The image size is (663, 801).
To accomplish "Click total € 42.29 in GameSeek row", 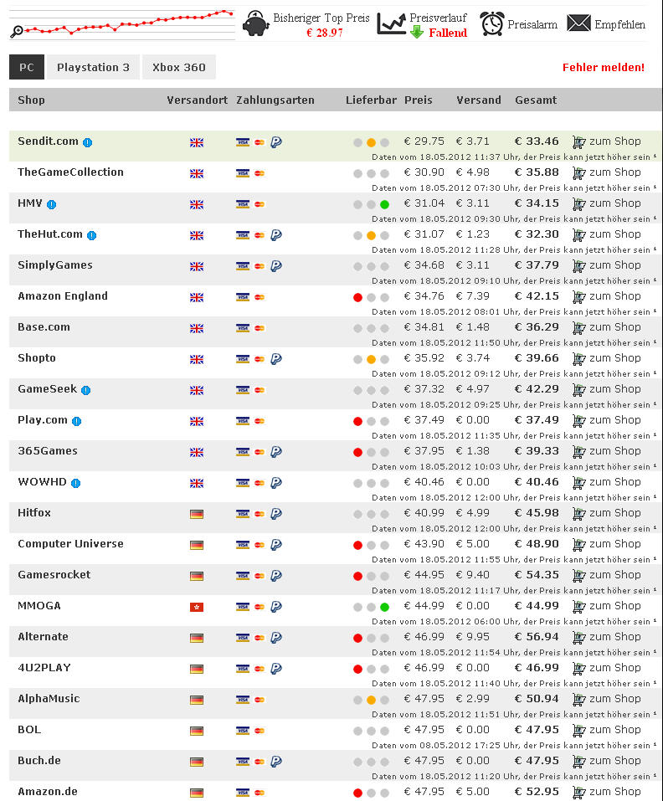I will [x=537, y=389].
